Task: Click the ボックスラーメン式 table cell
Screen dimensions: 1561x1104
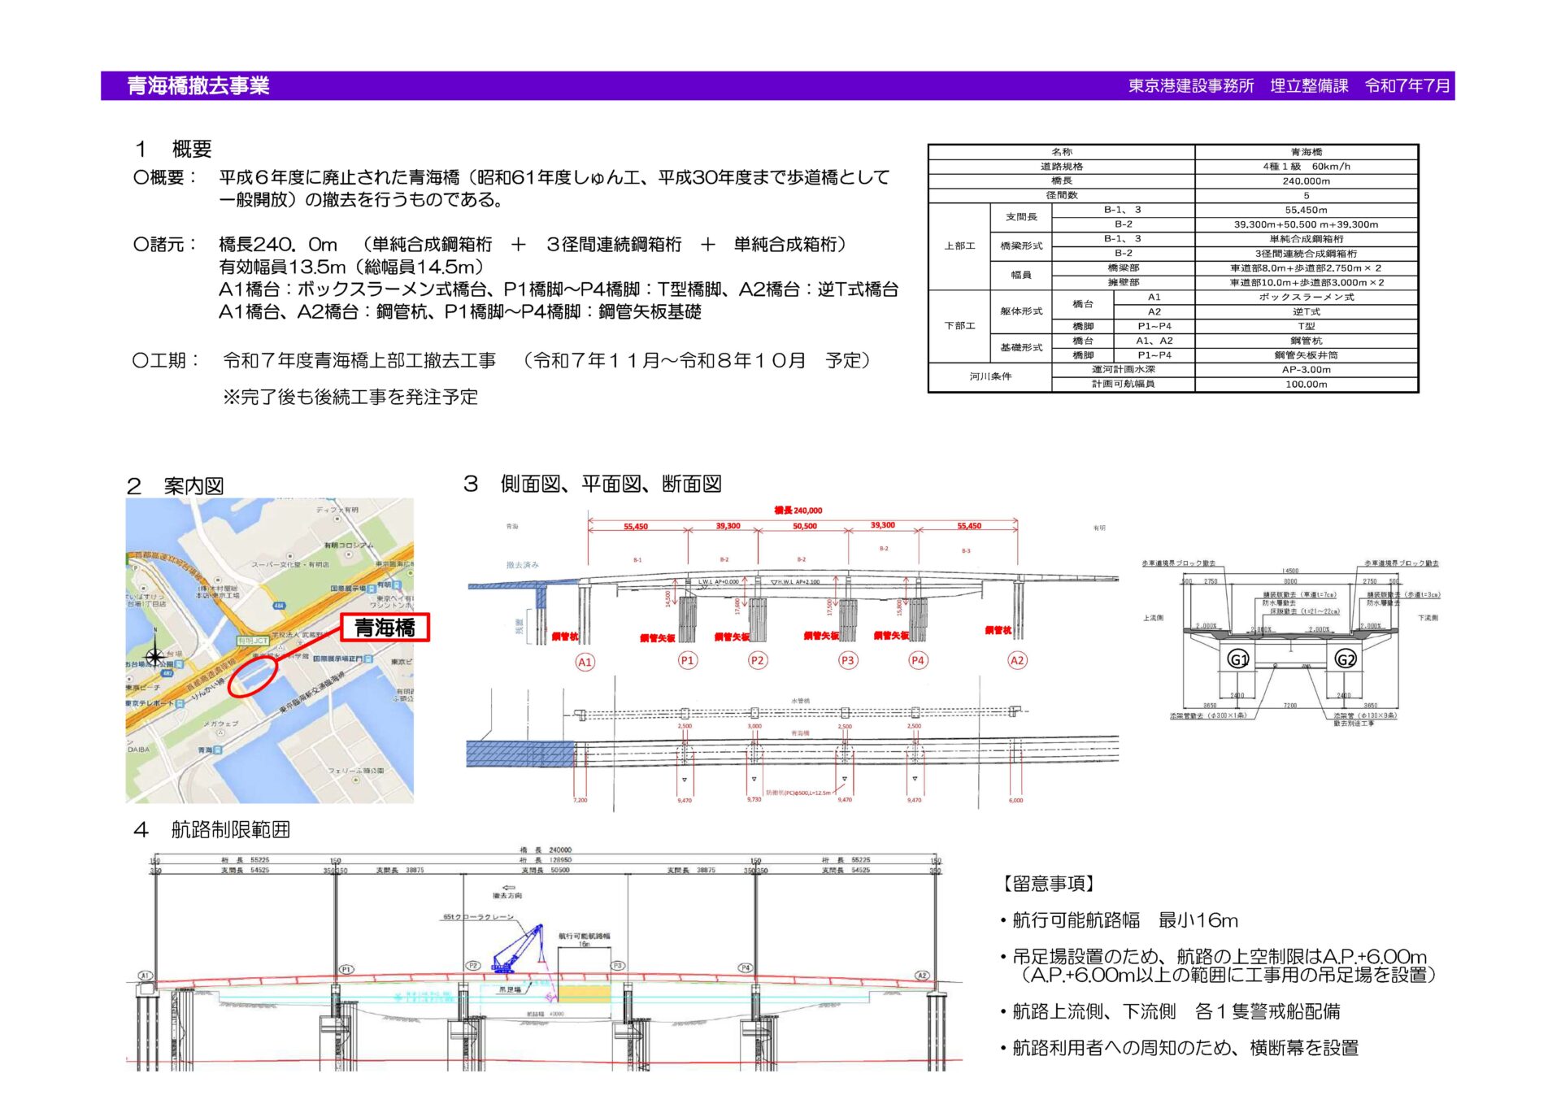Action: pos(1307,297)
